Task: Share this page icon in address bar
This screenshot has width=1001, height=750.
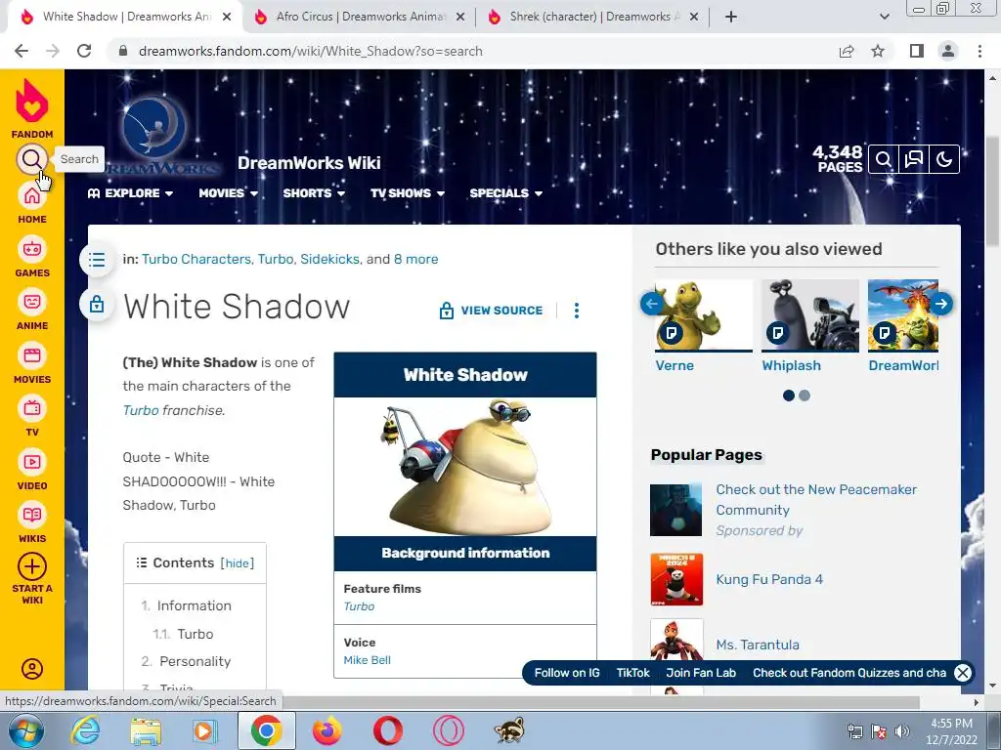Action: point(847,51)
